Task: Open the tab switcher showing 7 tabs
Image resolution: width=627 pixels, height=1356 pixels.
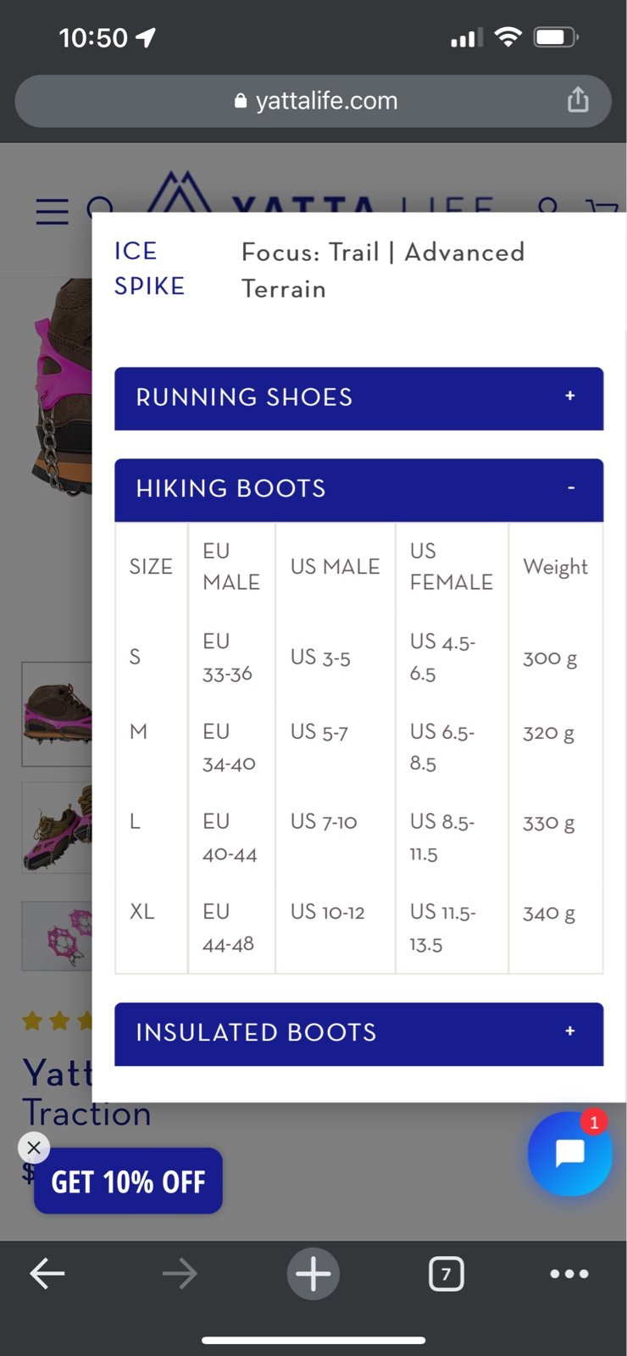Action: pos(447,1273)
